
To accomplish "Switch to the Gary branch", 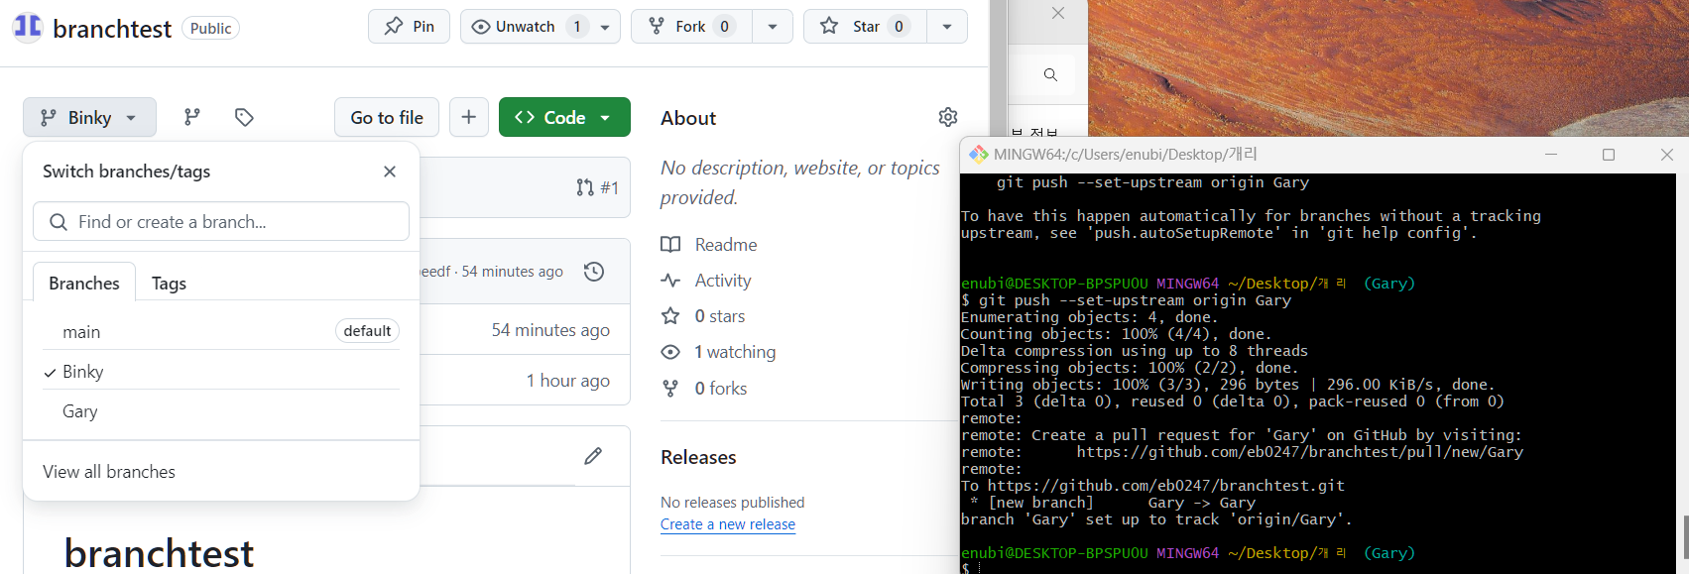I will (221, 410).
